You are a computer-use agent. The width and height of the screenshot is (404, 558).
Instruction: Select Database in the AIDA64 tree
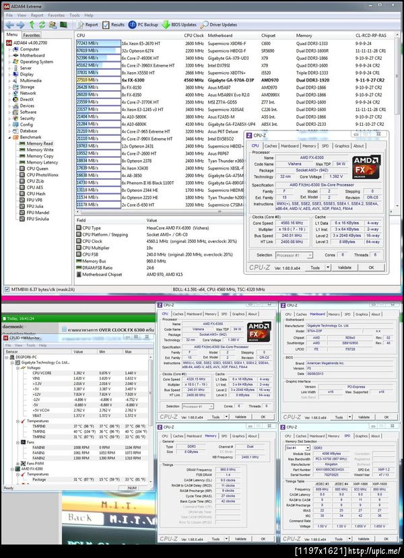pyautogui.click(x=28, y=131)
